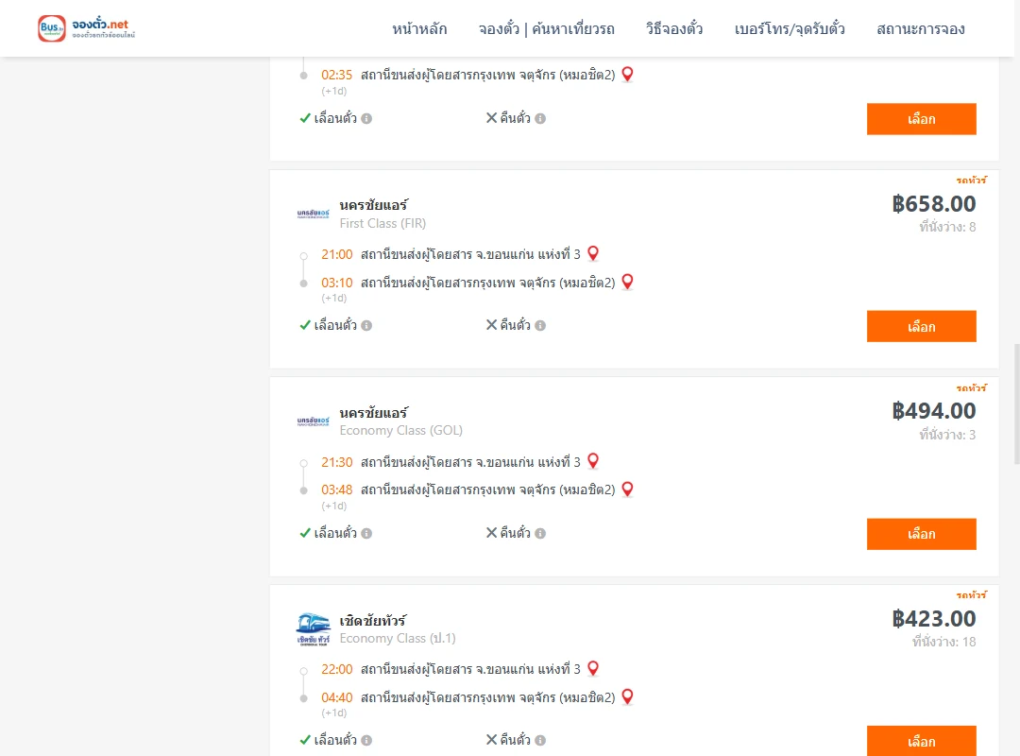Click the 22:00 departure time
The width and height of the screenshot is (1020, 756).
(337, 669)
